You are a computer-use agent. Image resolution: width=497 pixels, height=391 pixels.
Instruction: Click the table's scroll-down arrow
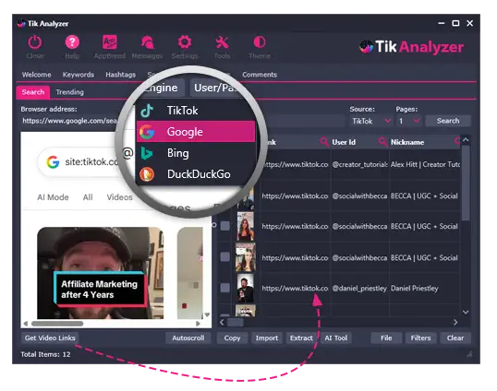coord(466,313)
